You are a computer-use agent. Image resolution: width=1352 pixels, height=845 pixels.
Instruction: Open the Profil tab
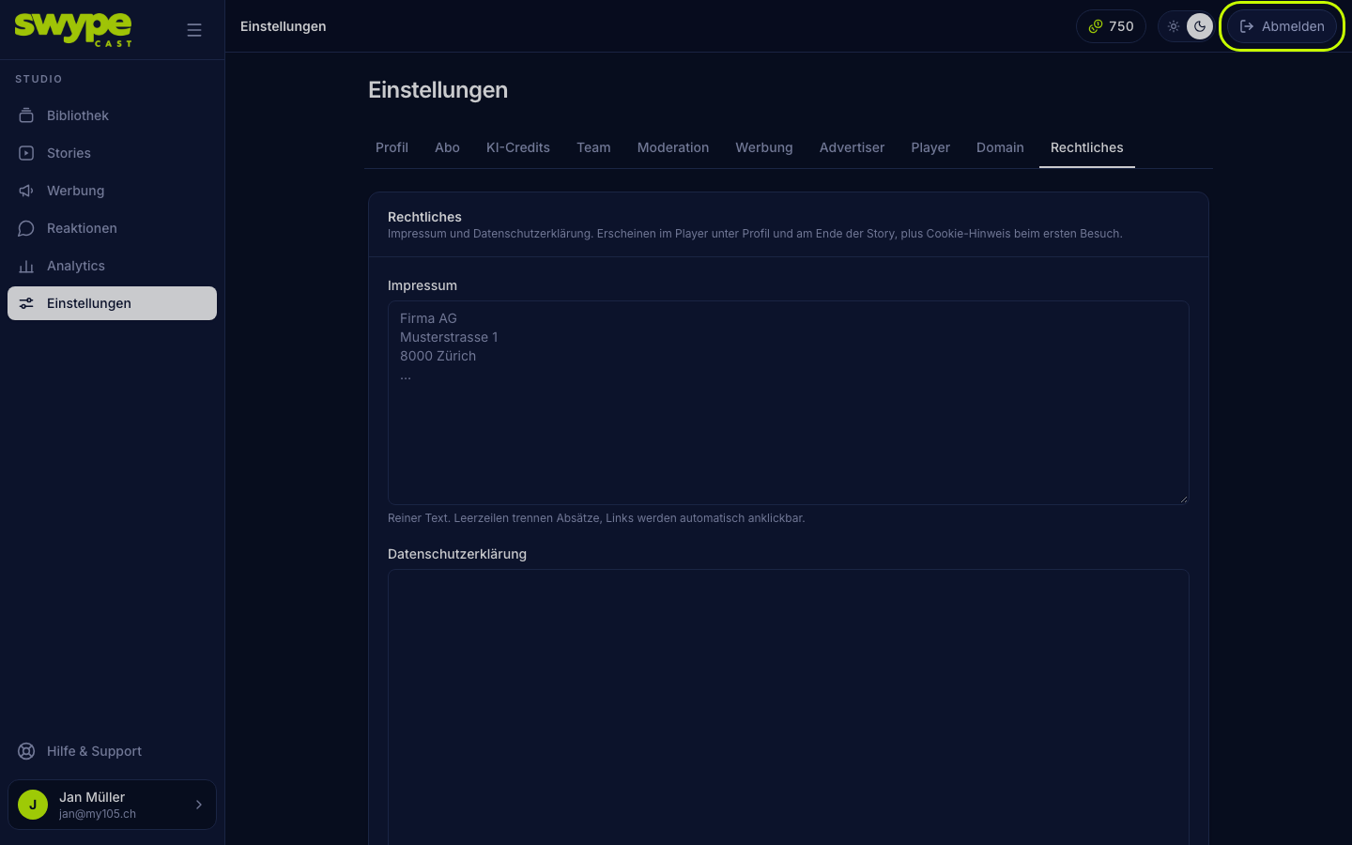392,147
